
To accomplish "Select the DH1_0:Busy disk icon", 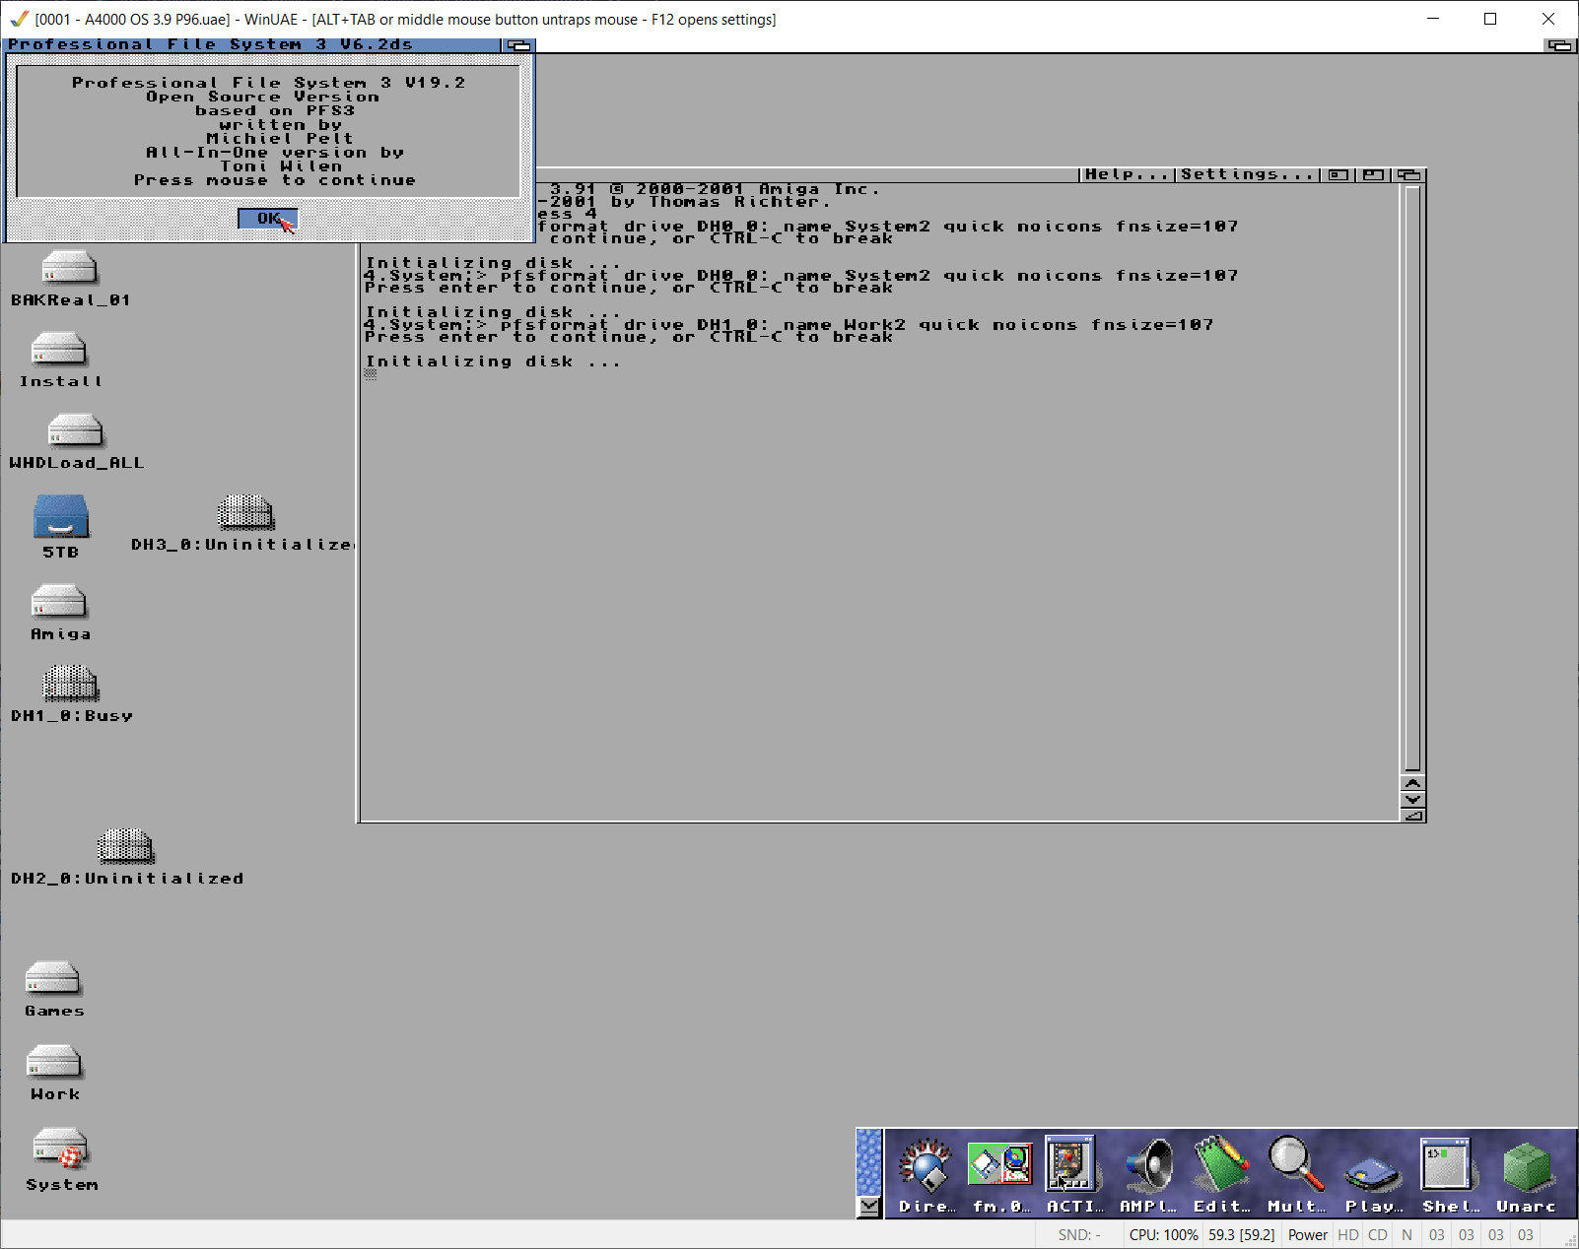I will [x=70, y=684].
